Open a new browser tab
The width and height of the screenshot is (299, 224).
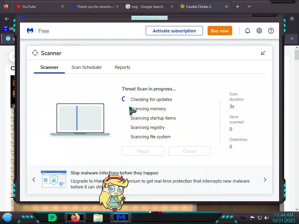[237, 7]
